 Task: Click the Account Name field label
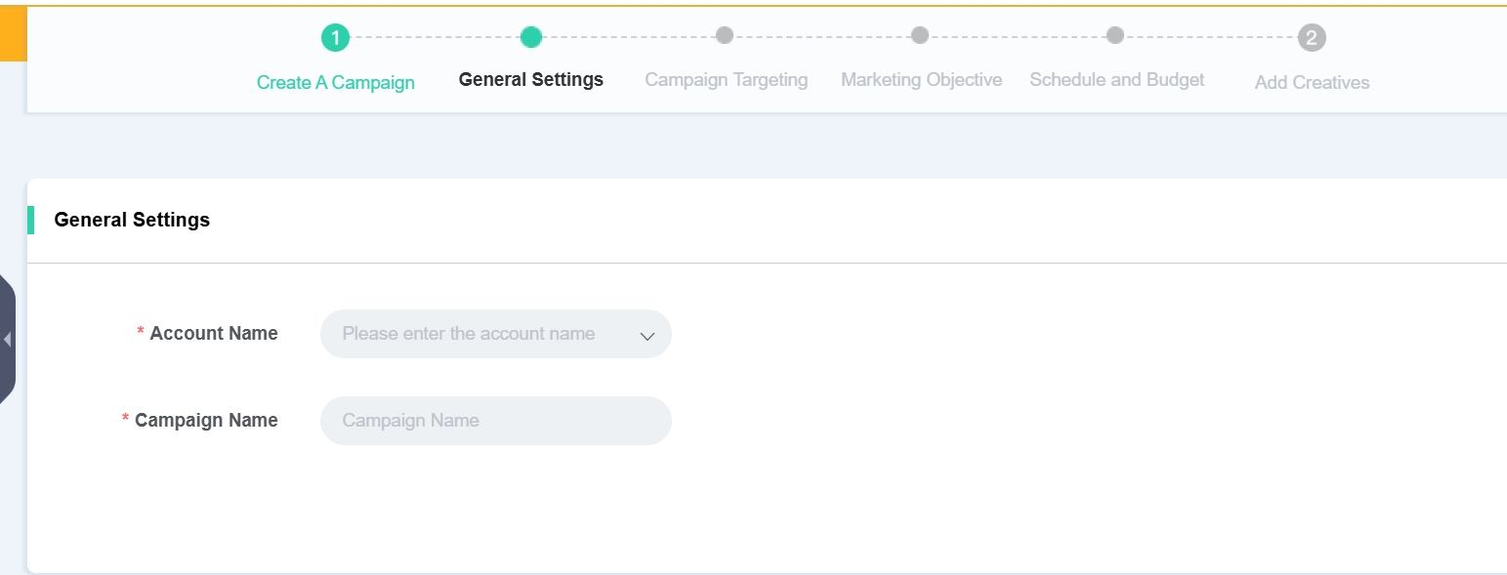(213, 334)
